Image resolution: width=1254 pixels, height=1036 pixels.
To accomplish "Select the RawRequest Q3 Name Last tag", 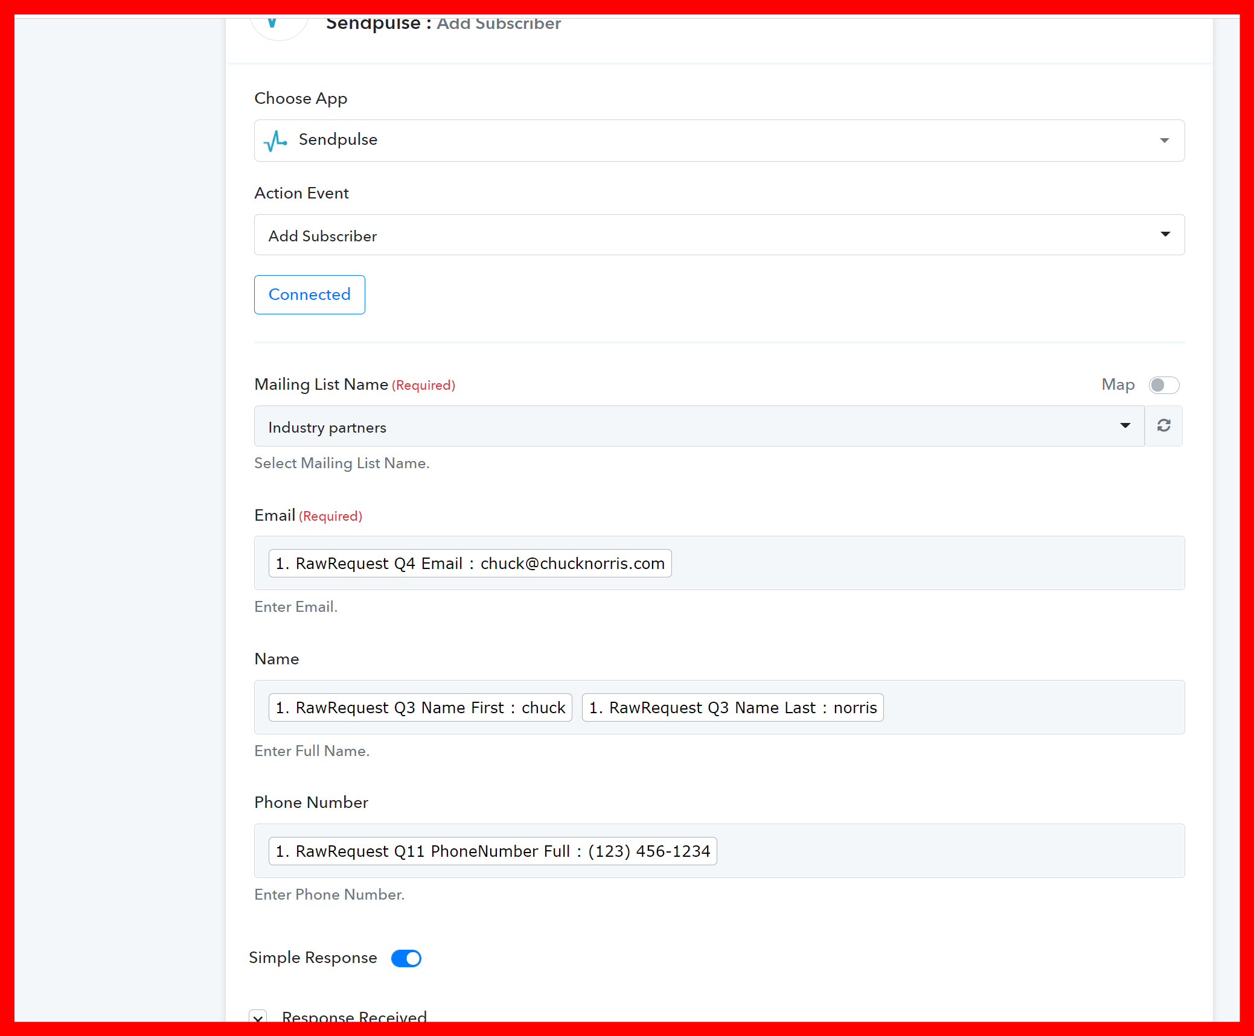I will coord(732,707).
